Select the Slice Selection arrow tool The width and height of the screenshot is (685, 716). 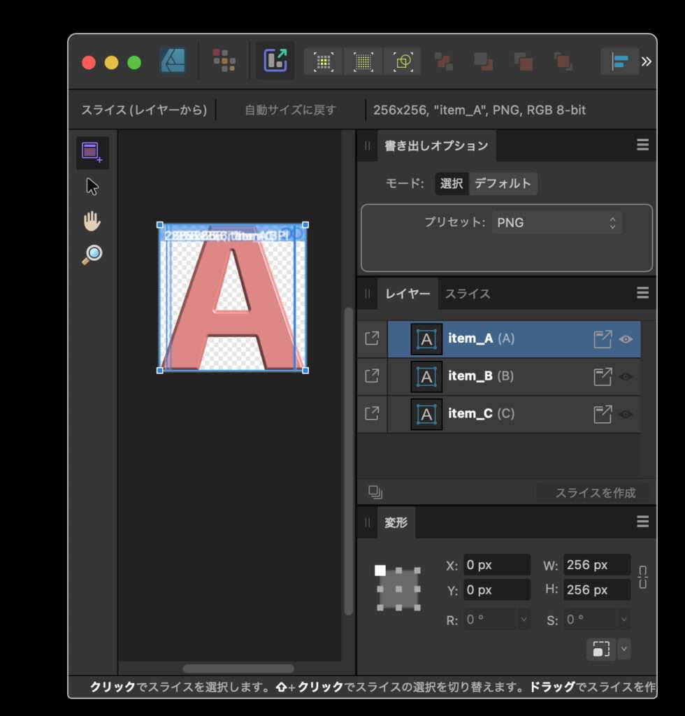(x=92, y=187)
